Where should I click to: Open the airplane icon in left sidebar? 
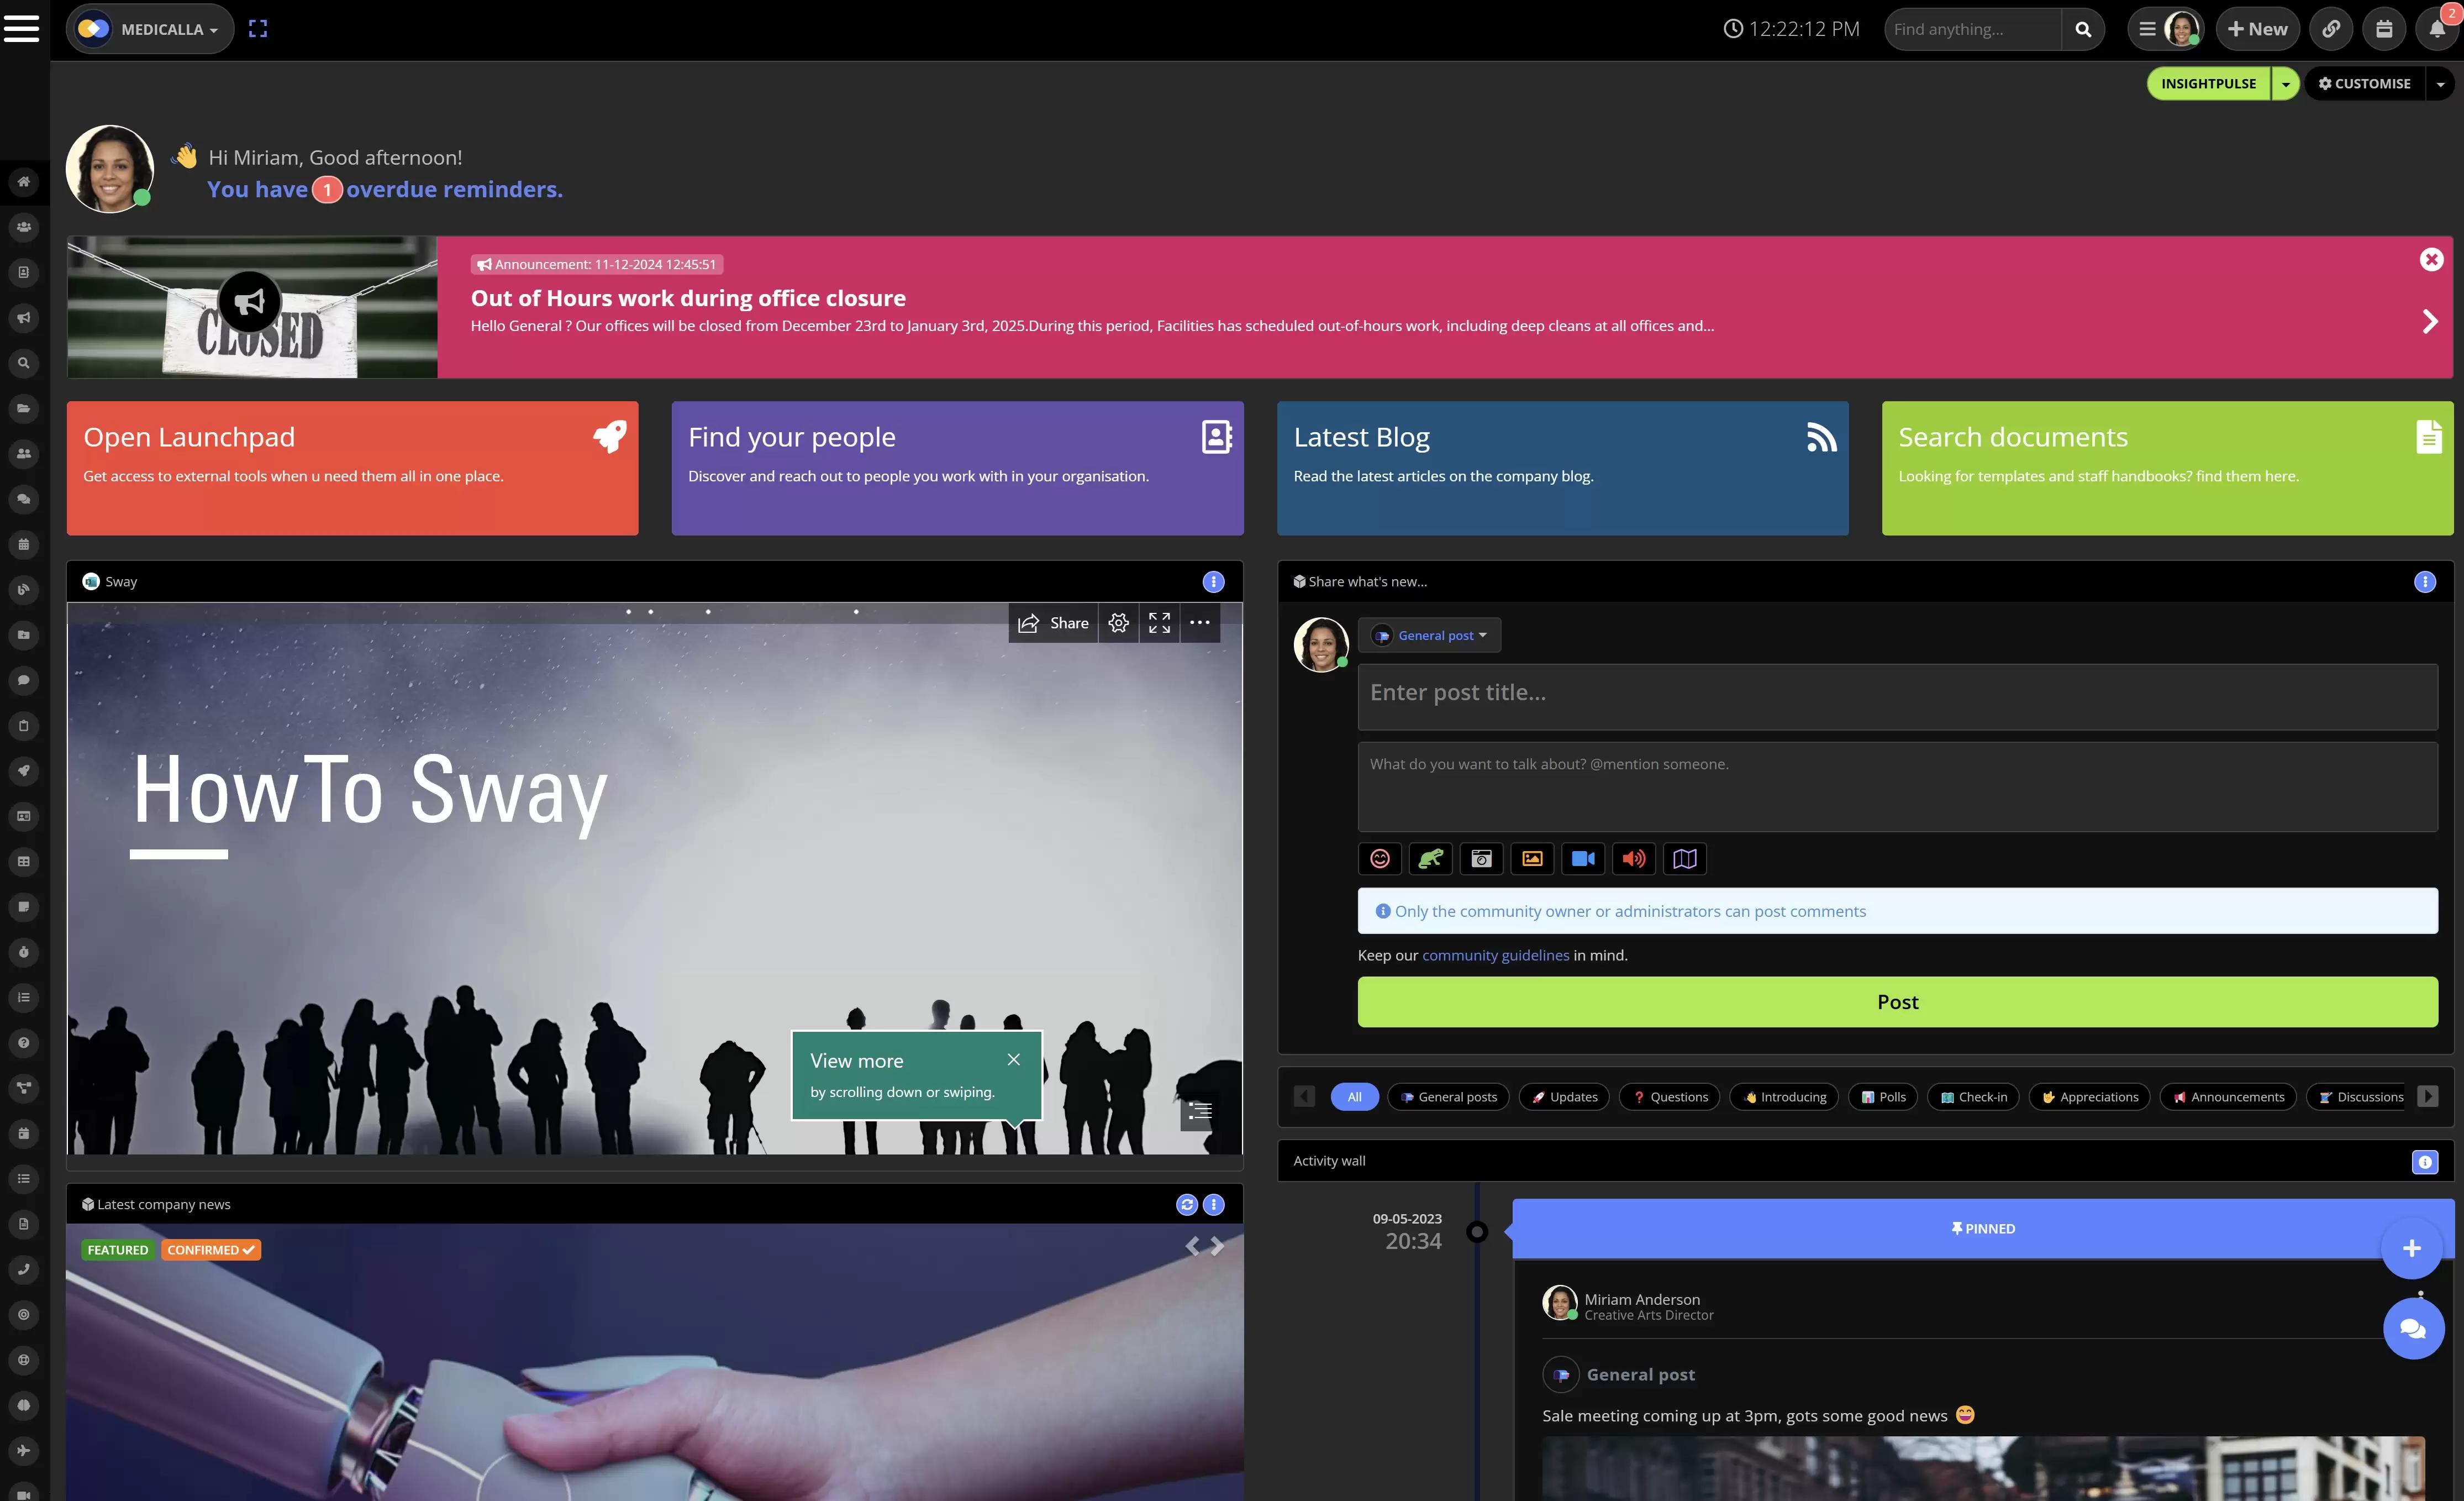coord(24,1450)
